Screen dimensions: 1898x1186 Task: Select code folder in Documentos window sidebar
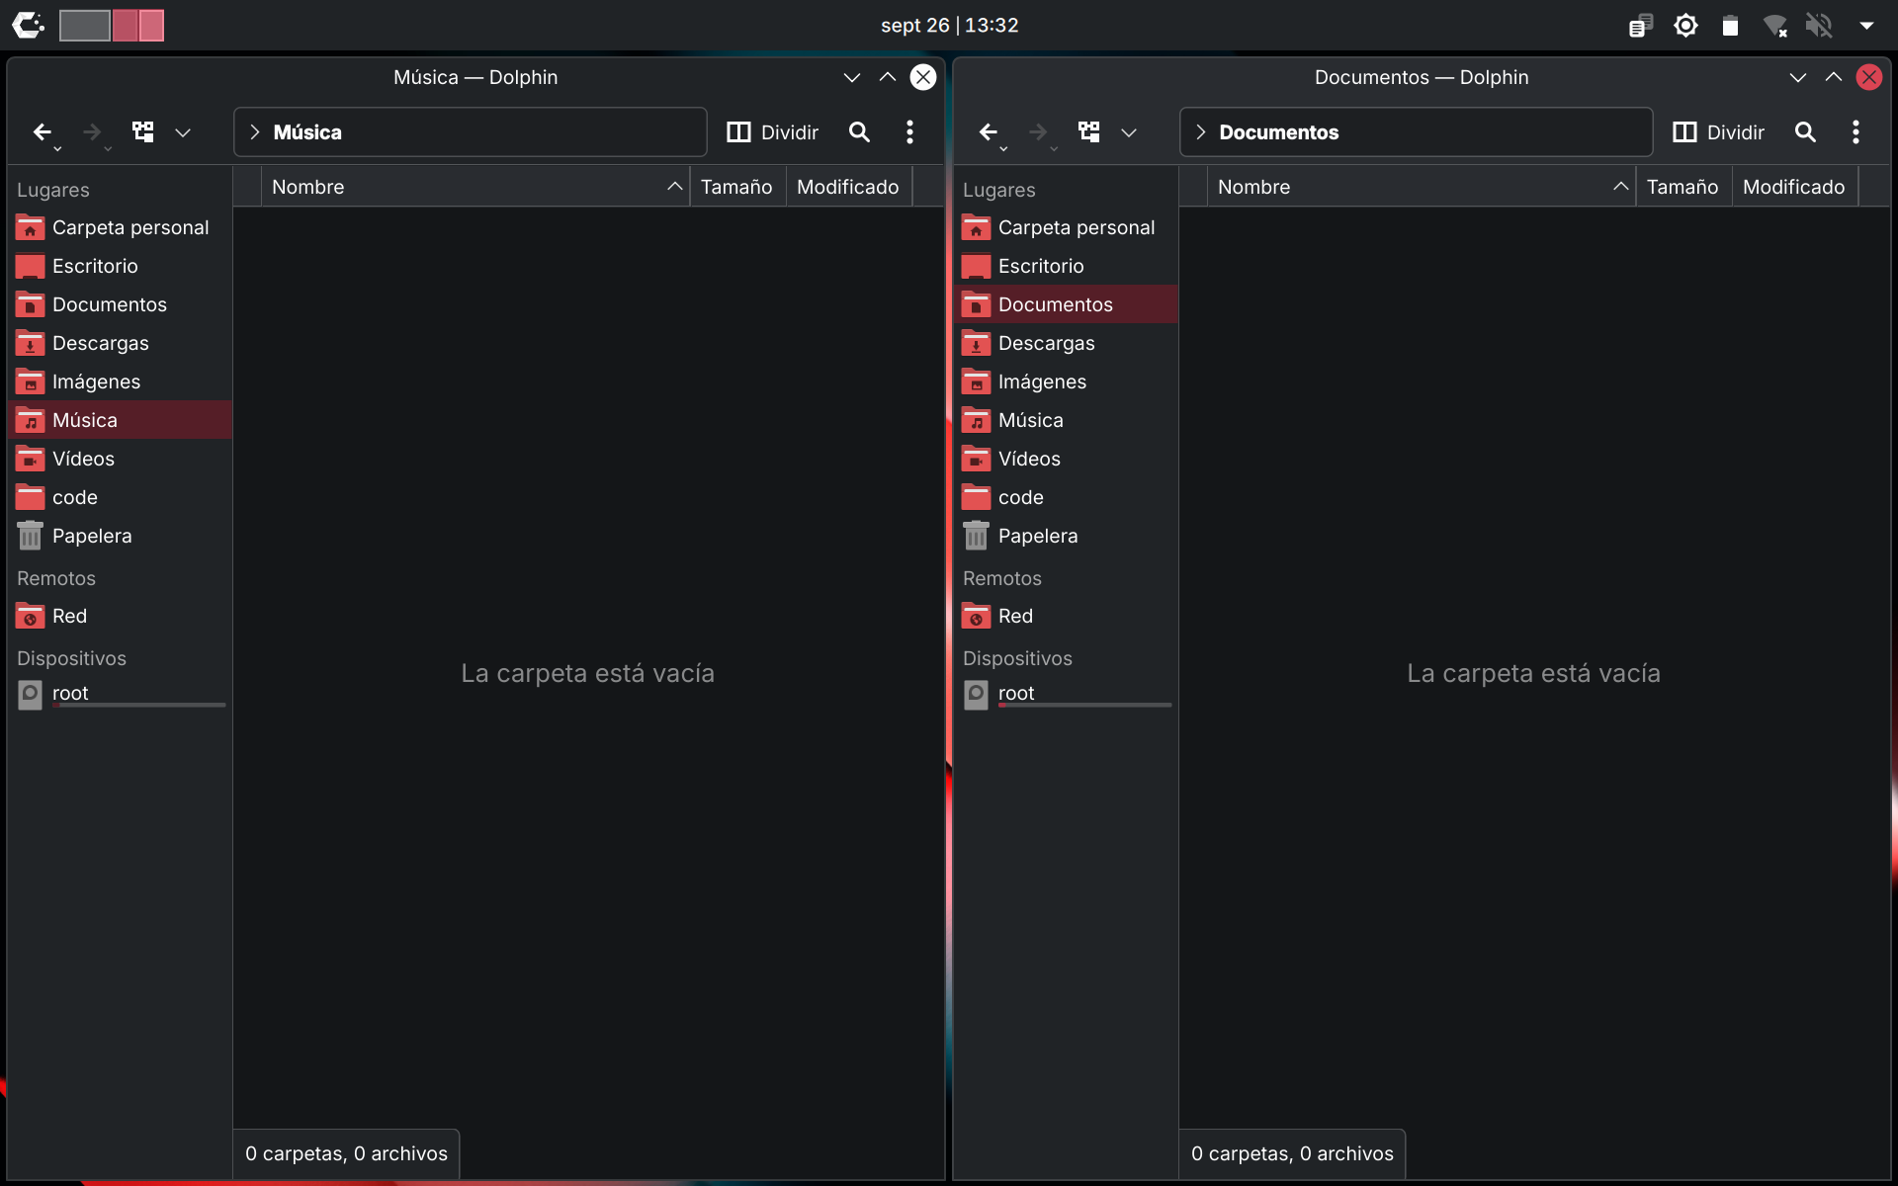(x=1066, y=497)
